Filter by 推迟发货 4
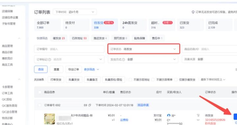The width and height of the screenshot is (237, 125). pyautogui.click(x=100, y=38)
